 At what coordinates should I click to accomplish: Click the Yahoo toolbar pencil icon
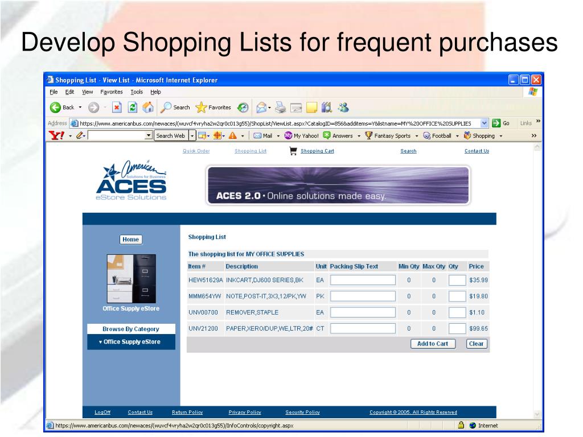tap(79, 135)
